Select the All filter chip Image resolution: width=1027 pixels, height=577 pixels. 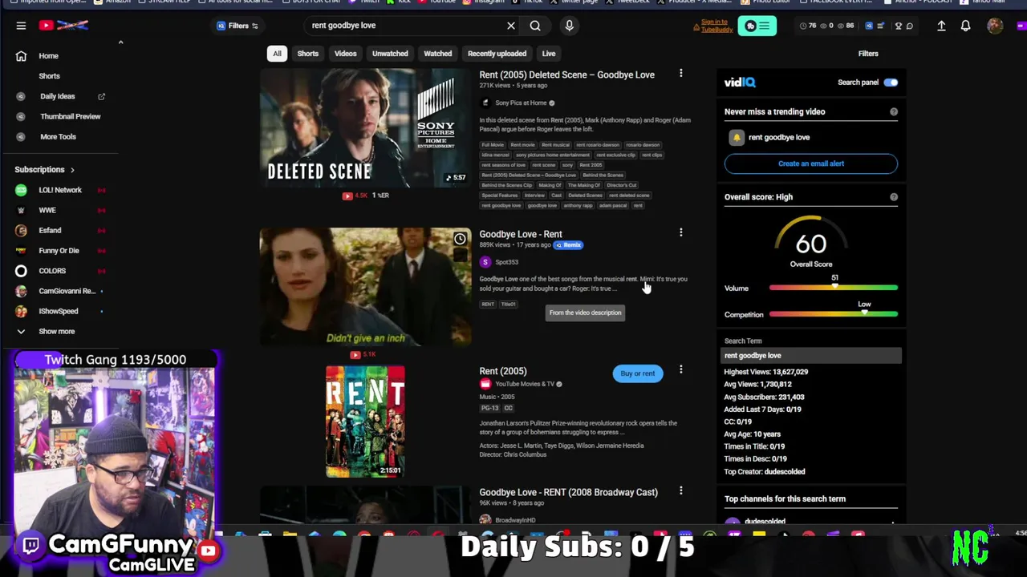(277, 54)
